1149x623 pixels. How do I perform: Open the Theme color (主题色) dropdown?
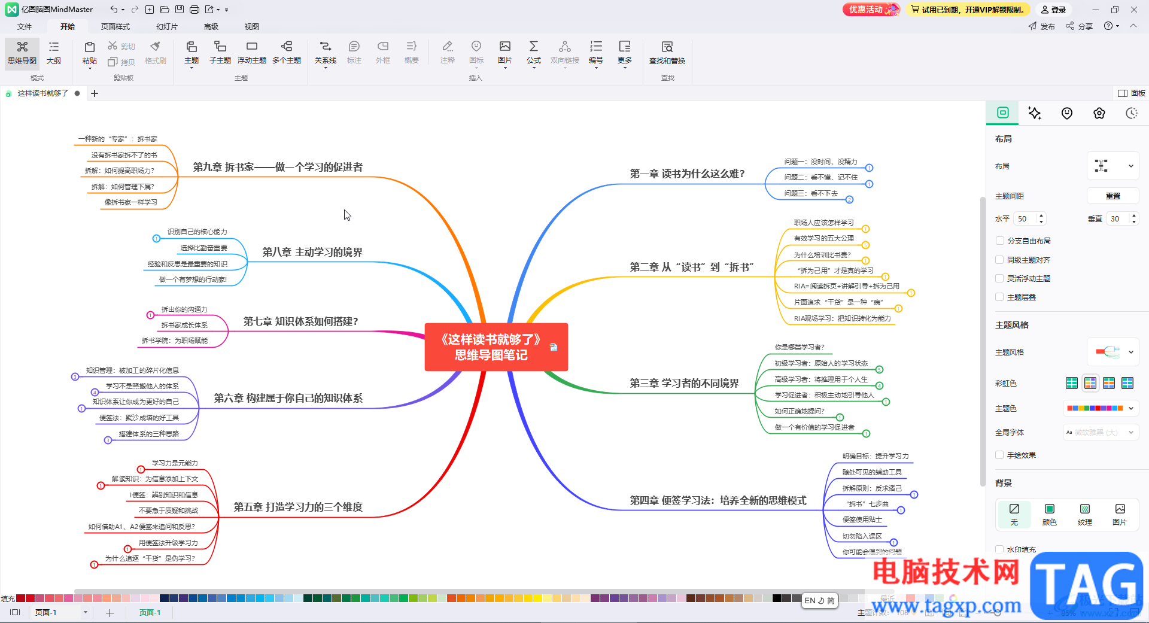coord(1101,408)
